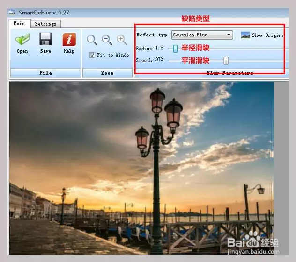Save the image using the floppy icon
Screen dimensions: 296x262
click(x=45, y=39)
